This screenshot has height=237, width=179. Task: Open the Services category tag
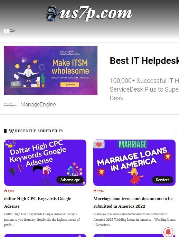(162, 180)
